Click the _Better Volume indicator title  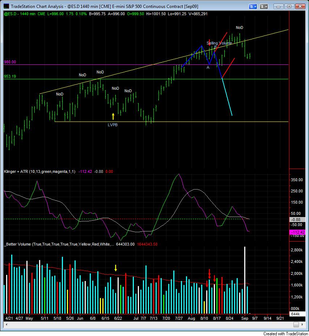coord(59,244)
